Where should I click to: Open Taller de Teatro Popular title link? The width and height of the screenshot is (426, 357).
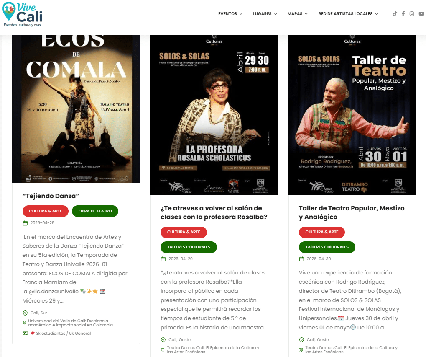(352, 212)
